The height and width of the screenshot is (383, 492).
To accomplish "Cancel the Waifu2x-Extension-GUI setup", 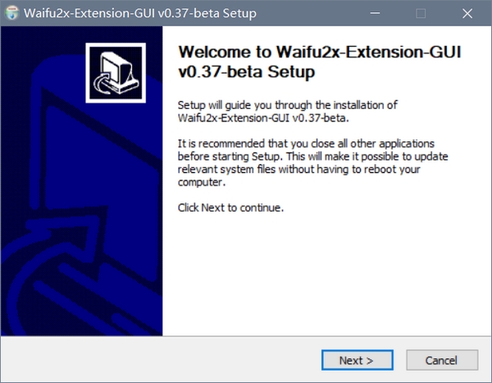I will tap(441, 360).
